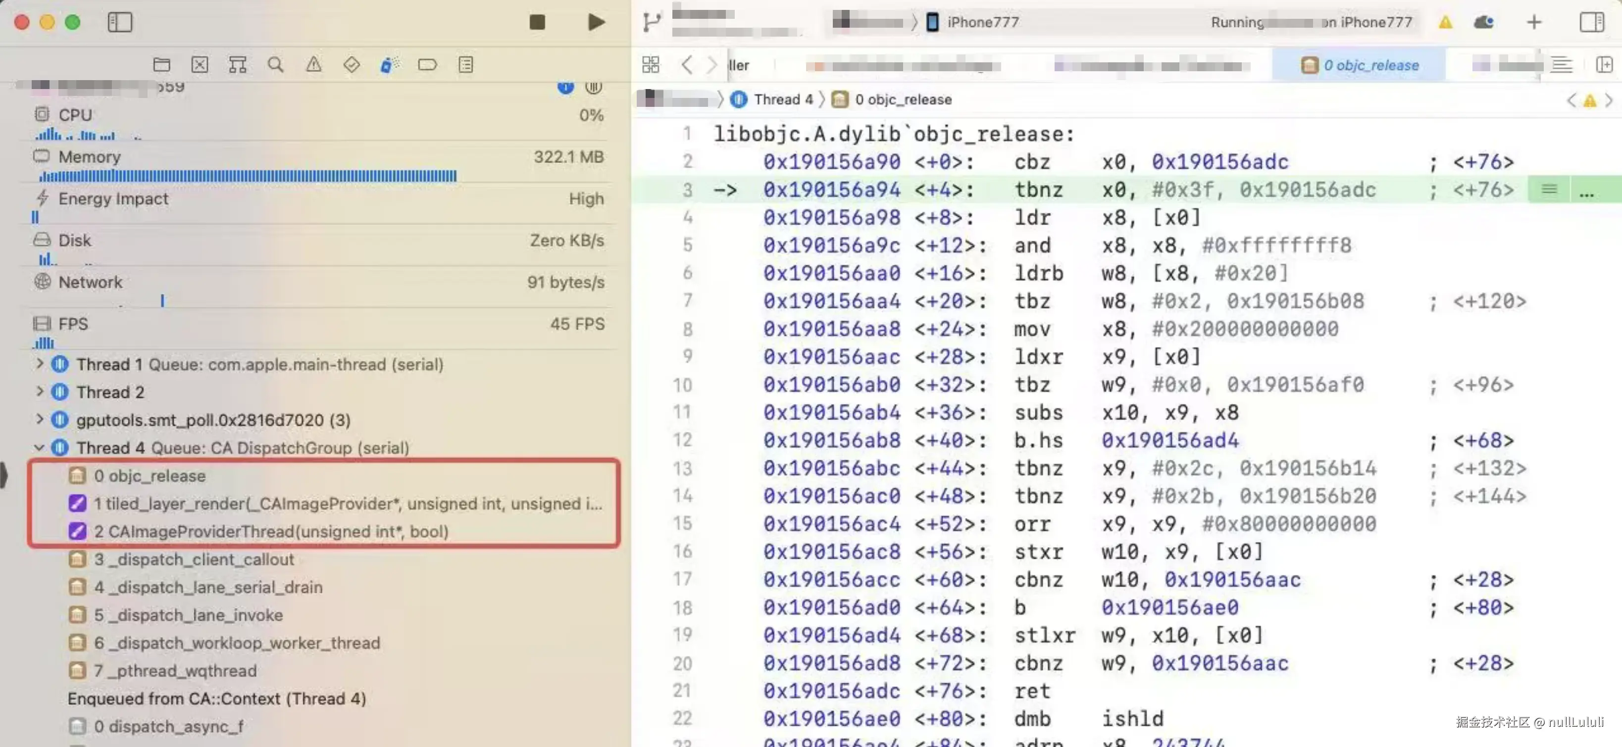The width and height of the screenshot is (1622, 747).
Task: Click the source control branch icon
Action: pos(652,23)
